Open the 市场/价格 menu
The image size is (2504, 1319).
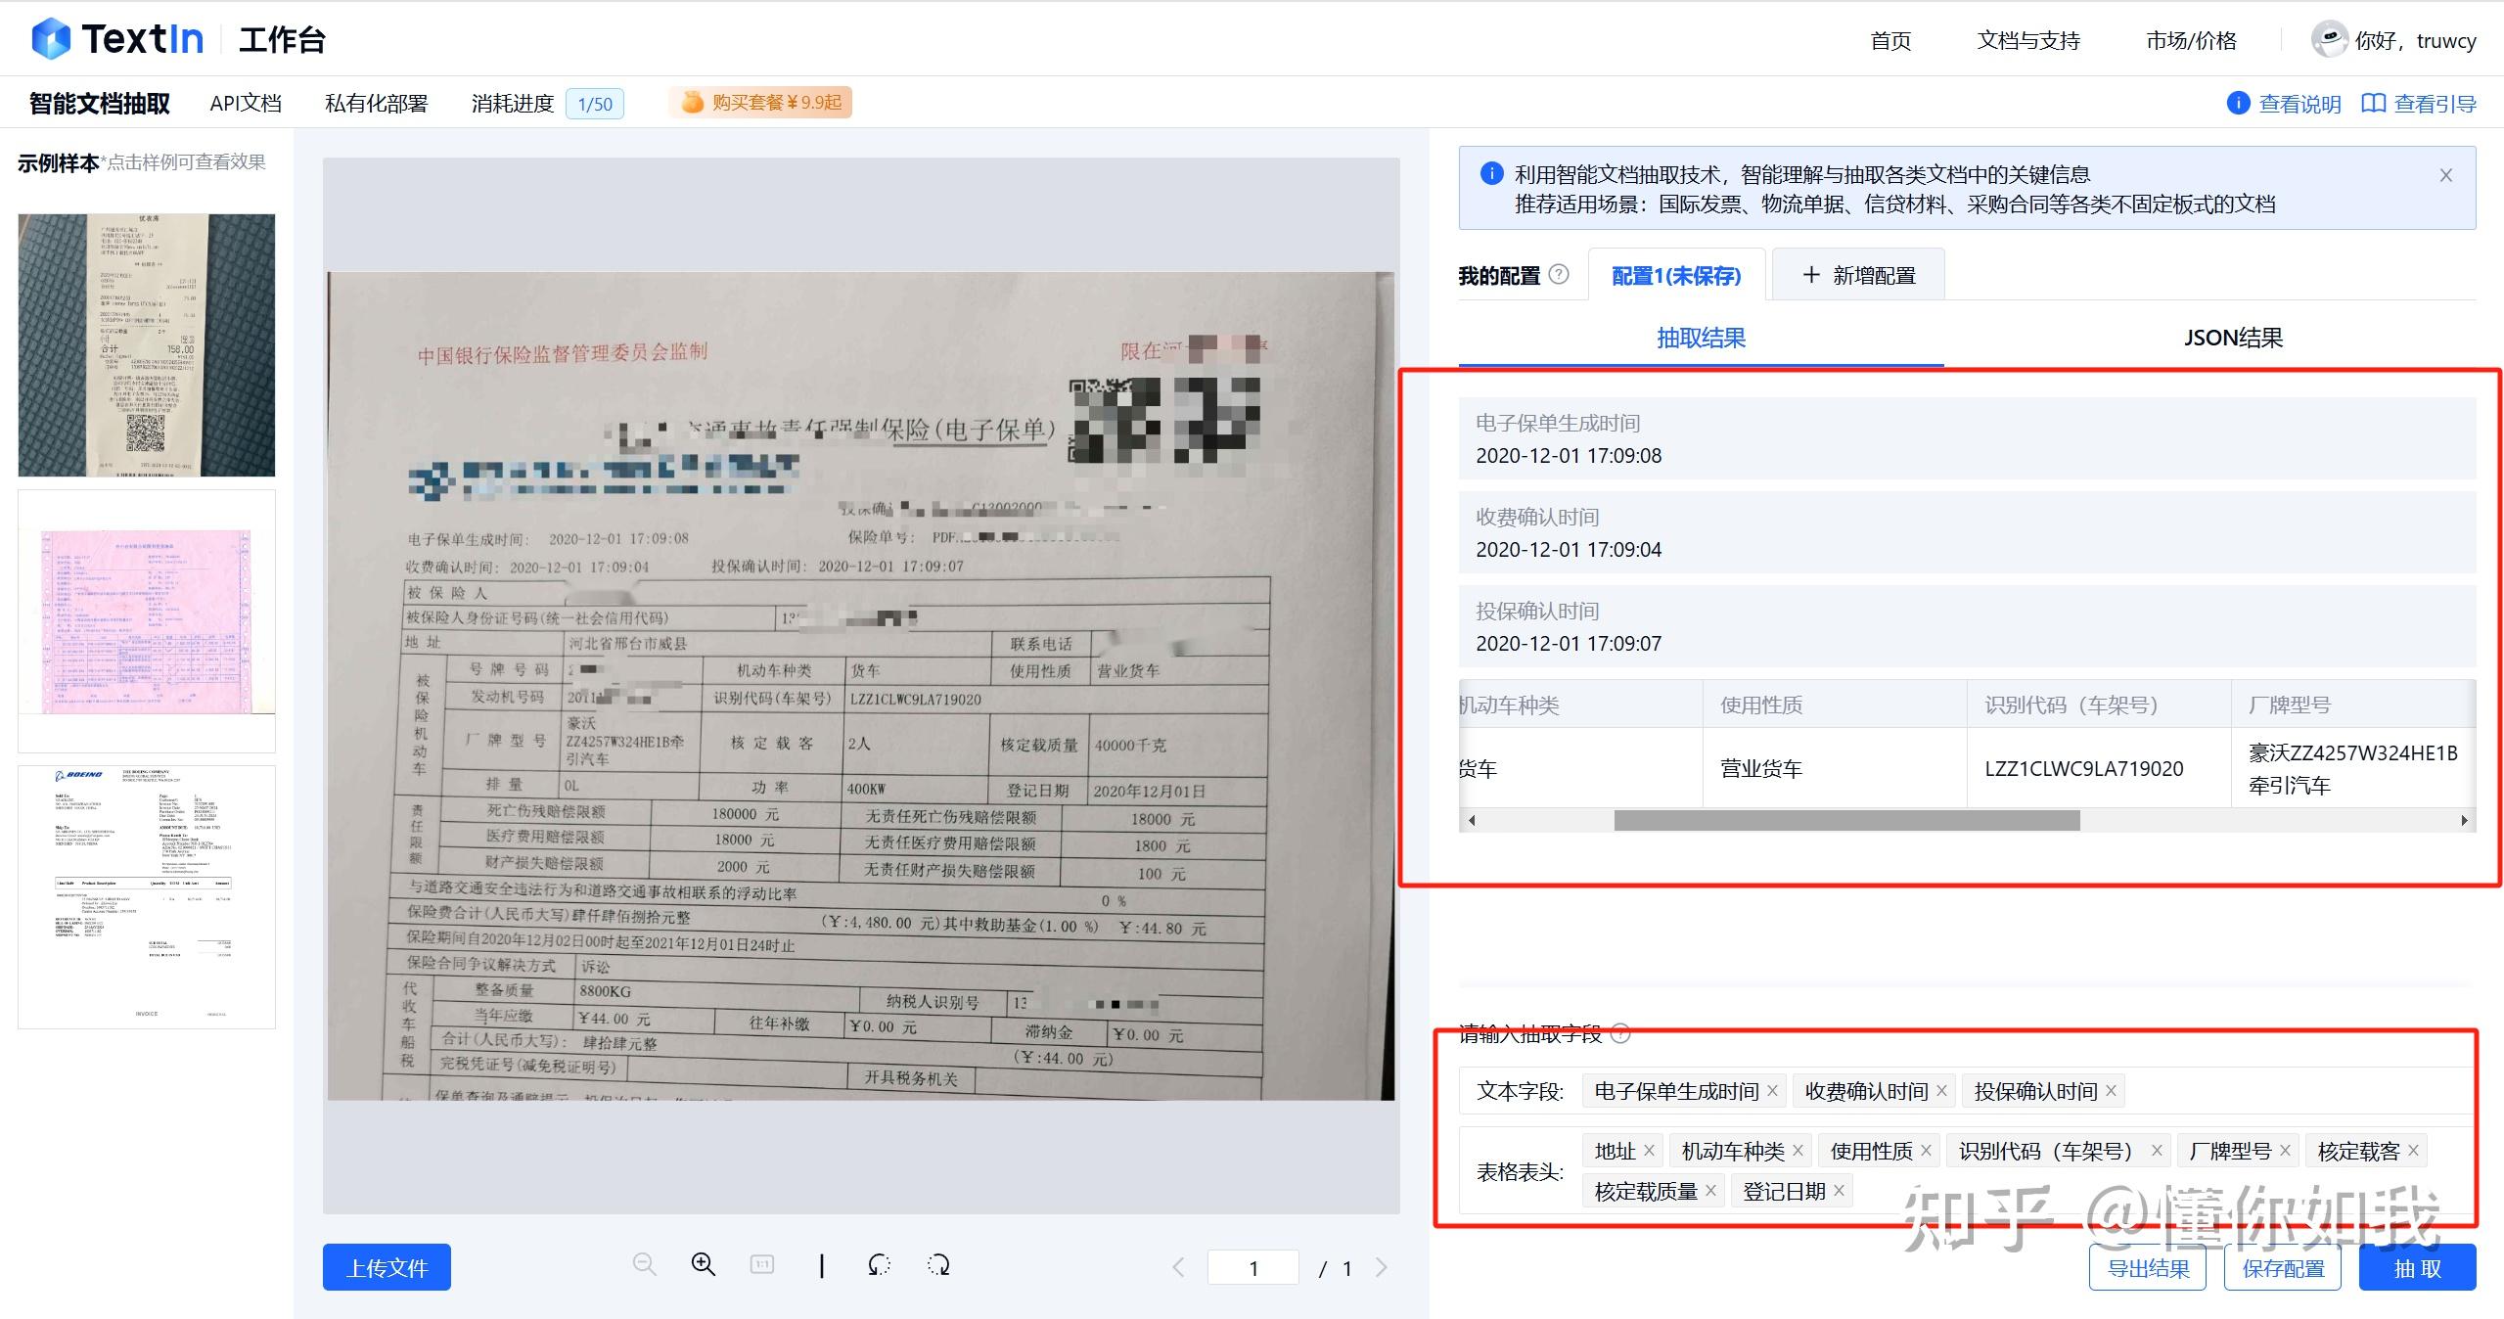click(2189, 40)
